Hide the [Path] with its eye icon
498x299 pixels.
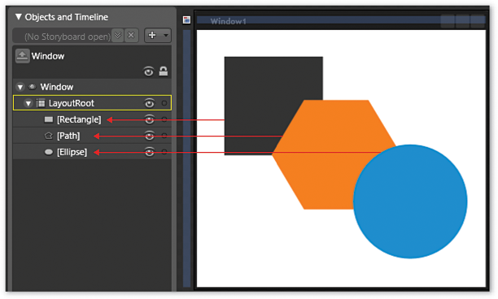pos(149,136)
